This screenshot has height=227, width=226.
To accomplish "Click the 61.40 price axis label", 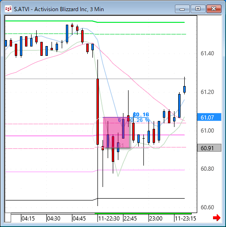I will (x=207, y=53).
